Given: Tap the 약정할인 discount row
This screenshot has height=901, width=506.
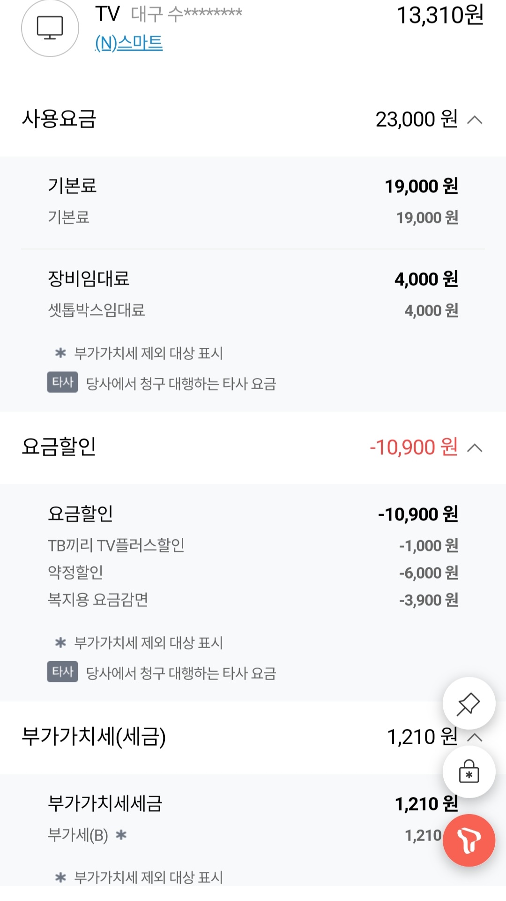Looking at the screenshot, I should click(x=75, y=573).
